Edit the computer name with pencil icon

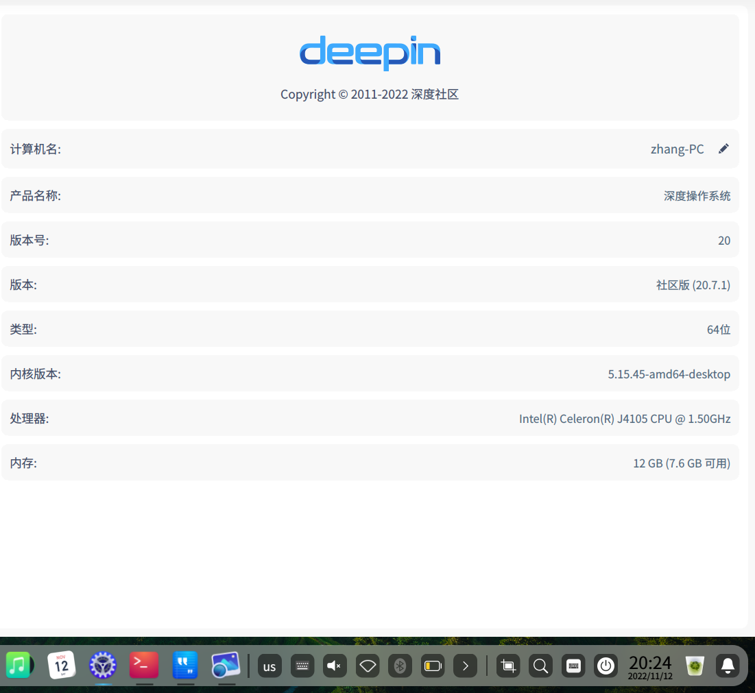coord(723,149)
